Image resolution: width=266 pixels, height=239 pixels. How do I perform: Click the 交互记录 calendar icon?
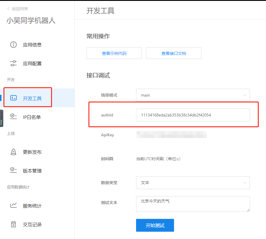click(13, 224)
